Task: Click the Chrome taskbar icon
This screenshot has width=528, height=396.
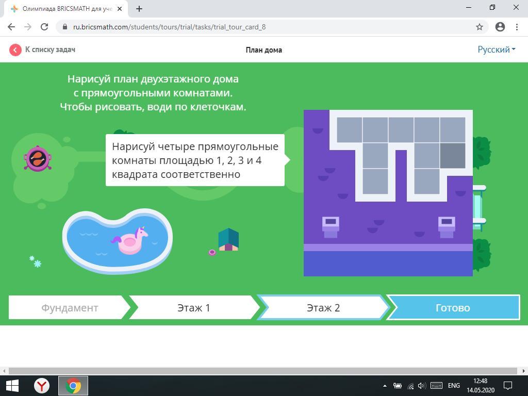Action: click(x=73, y=386)
